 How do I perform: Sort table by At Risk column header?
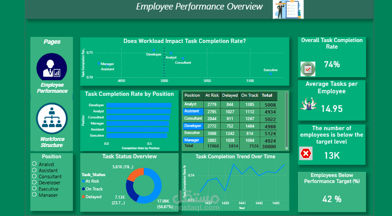(x=212, y=95)
